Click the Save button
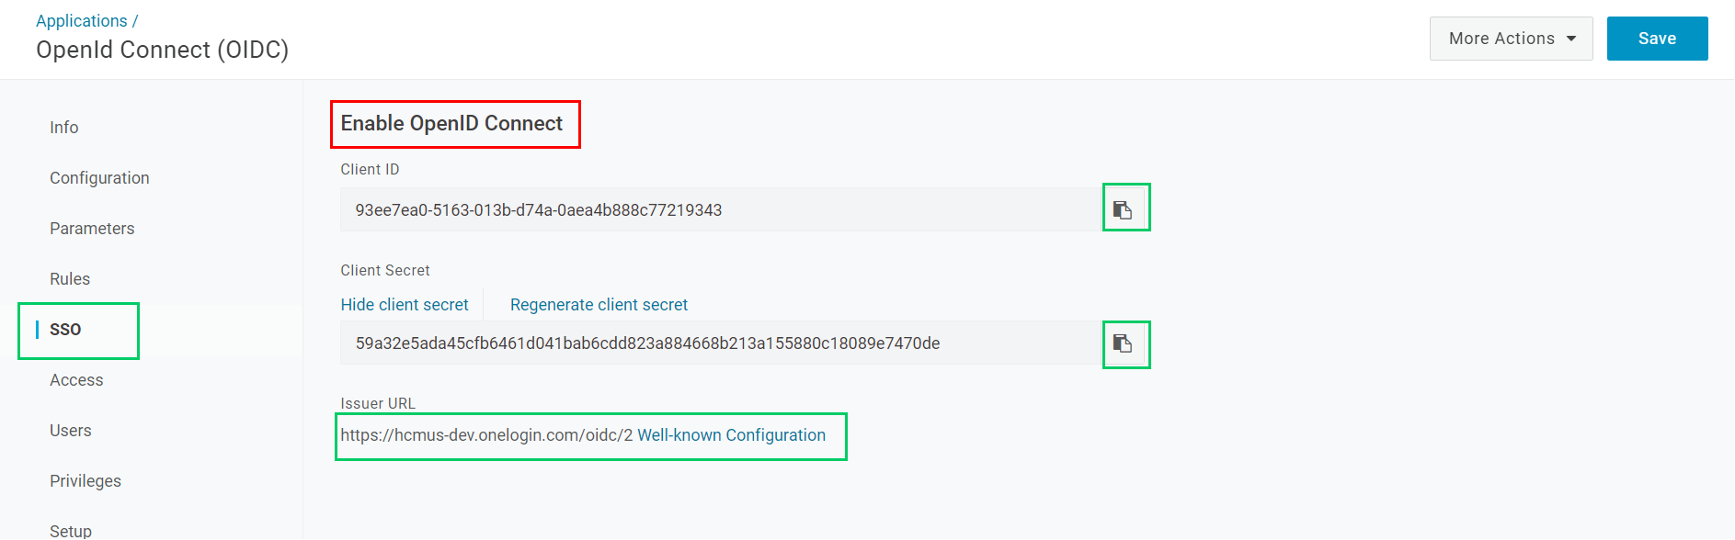Image resolution: width=1735 pixels, height=540 pixels. click(1657, 39)
